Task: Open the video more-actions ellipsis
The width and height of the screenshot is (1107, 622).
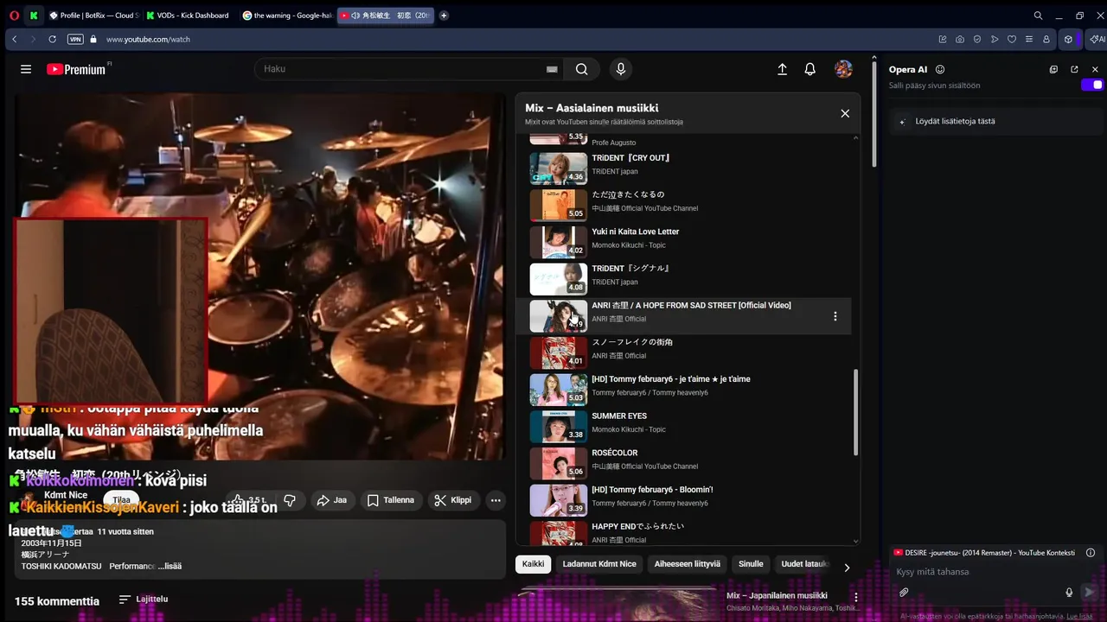Action: coord(496,500)
